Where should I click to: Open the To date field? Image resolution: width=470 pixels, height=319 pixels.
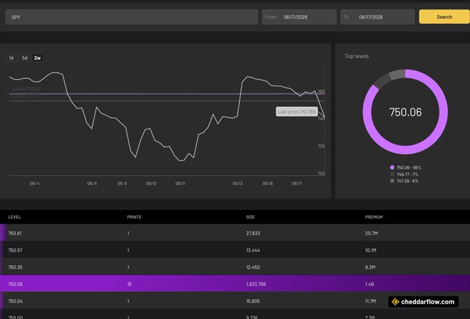(x=377, y=17)
